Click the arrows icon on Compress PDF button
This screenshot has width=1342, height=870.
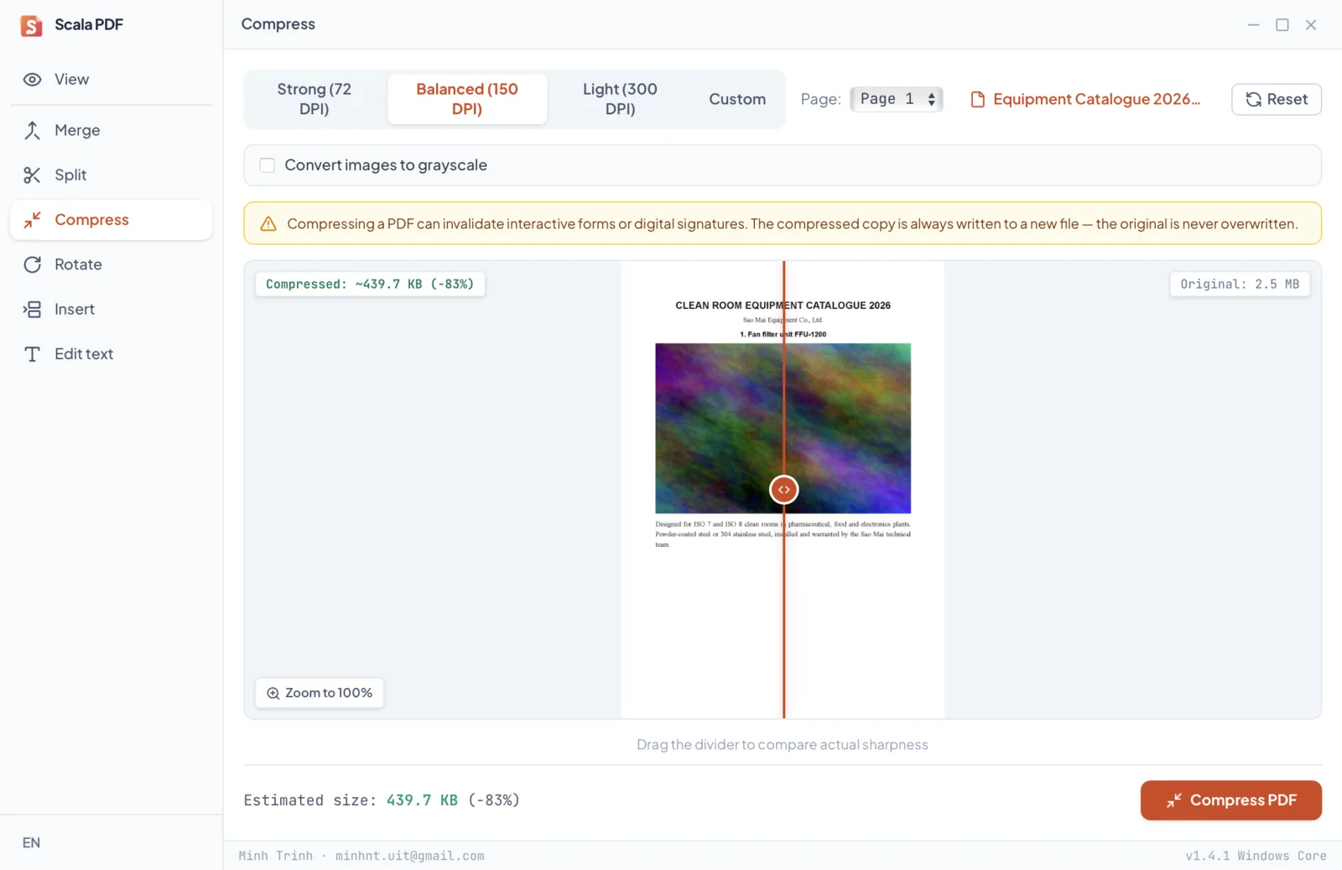tap(1173, 800)
